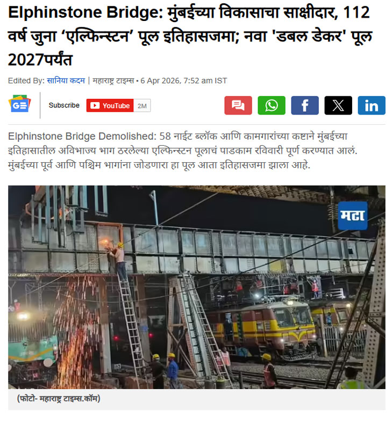Screen dimensions: 392x430
Task: Click the Elphinstone Bridge article headline
Action: tap(190, 35)
